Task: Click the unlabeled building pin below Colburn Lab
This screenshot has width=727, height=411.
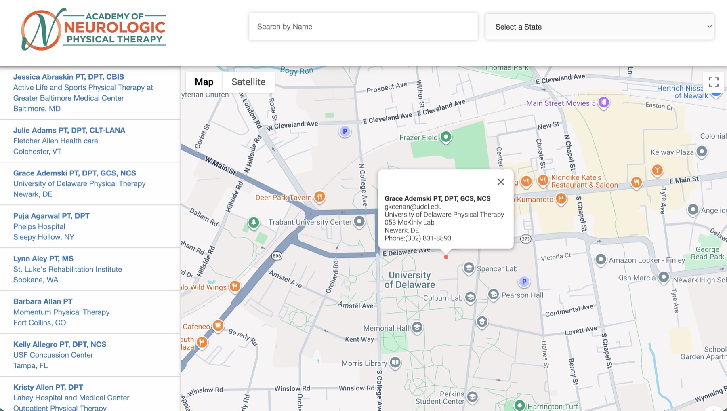Action: [482, 322]
